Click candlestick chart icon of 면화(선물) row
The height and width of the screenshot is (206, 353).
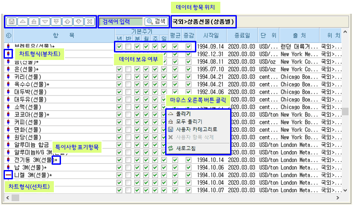(8, 130)
